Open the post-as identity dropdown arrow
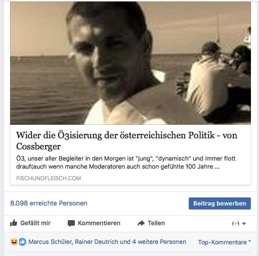This screenshot has height=256, width=259. [x=244, y=224]
